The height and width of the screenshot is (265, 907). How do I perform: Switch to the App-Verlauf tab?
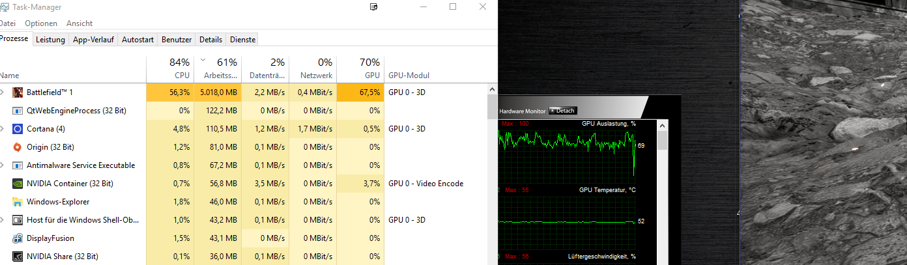93,40
